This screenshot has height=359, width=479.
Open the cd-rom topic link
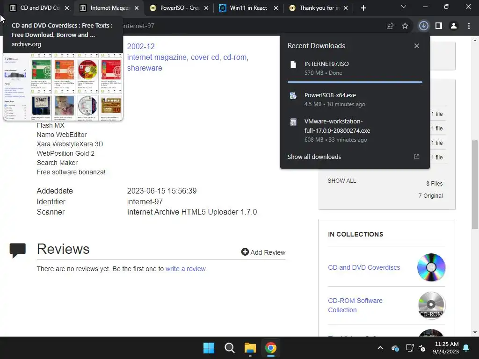click(x=235, y=57)
